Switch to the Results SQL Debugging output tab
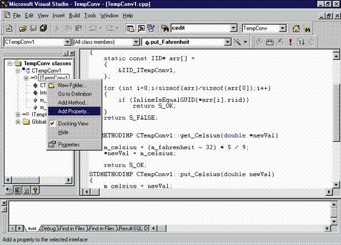The image size is (341, 245). point(133,228)
